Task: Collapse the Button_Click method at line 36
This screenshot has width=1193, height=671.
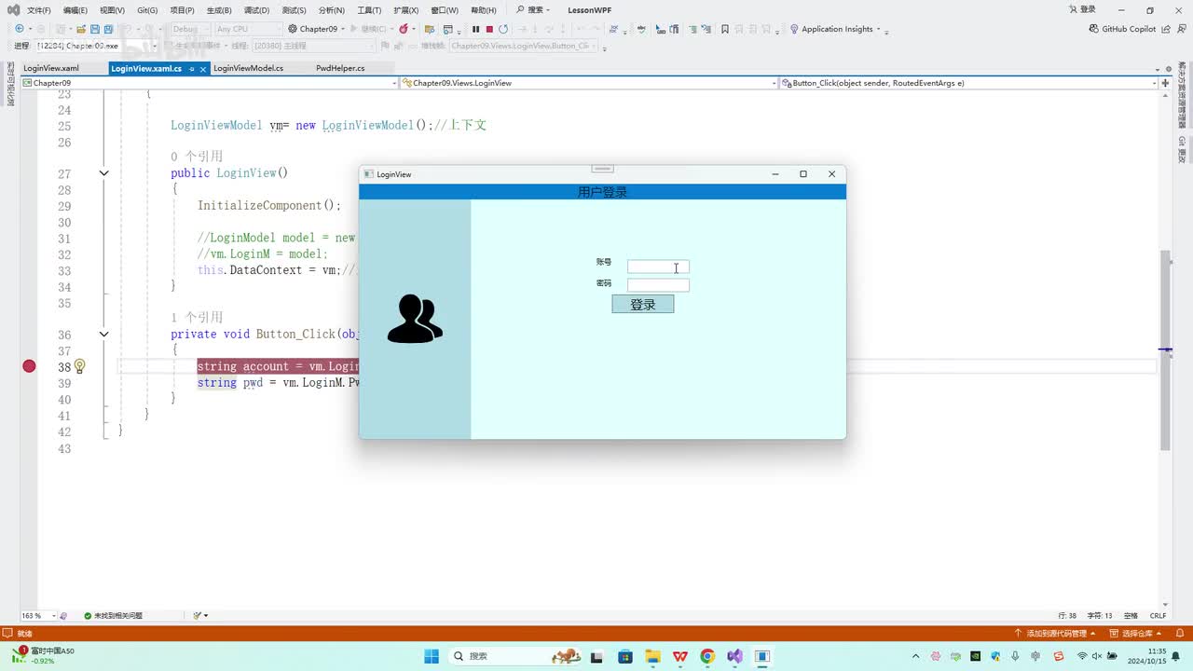Action: pyautogui.click(x=103, y=334)
